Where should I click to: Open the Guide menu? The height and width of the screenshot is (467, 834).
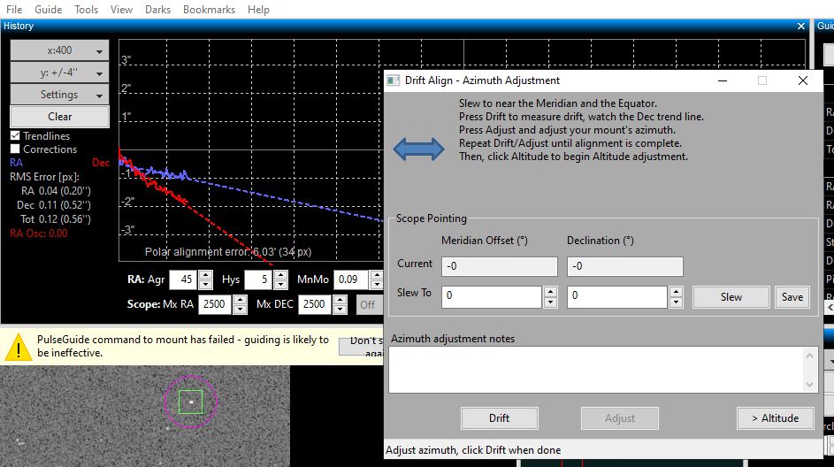[48, 10]
